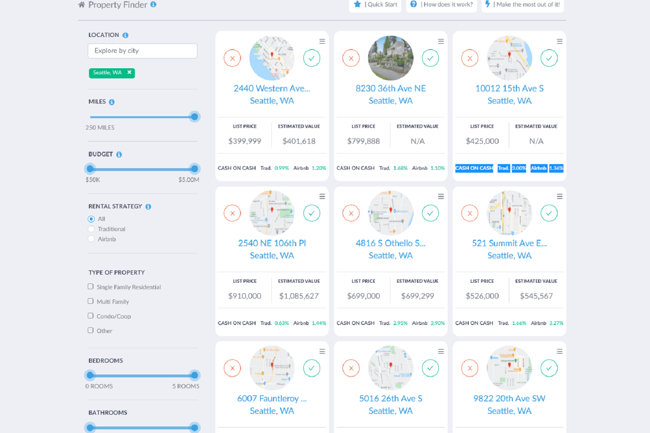Image resolution: width=650 pixels, height=433 pixels.
Task: Select the Airbnb rental strategy
Action: pyautogui.click(x=91, y=239)
